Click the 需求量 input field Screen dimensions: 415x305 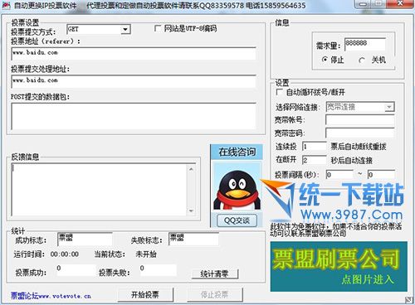pos(365,44)
